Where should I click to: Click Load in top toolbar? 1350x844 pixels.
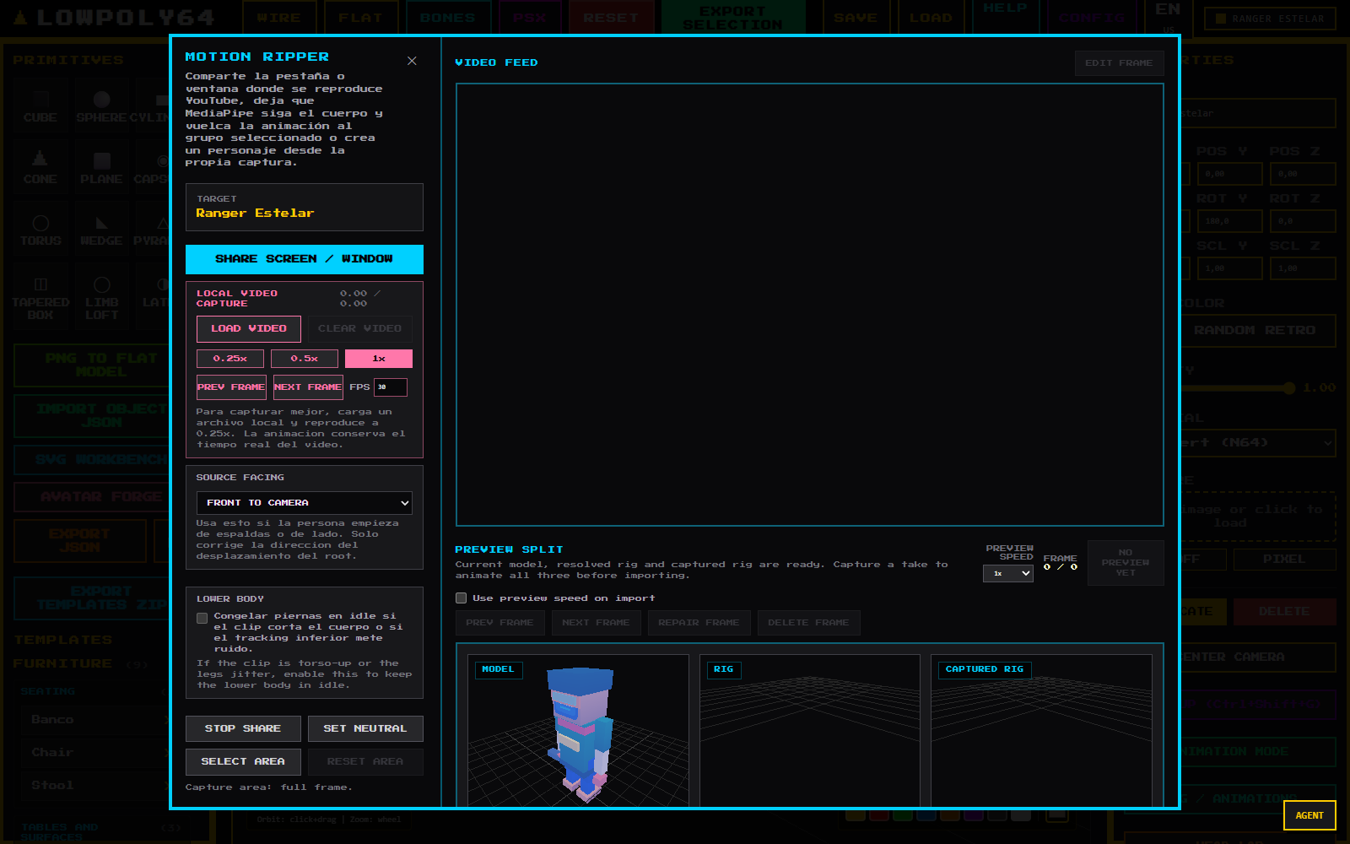click(931, 18)
